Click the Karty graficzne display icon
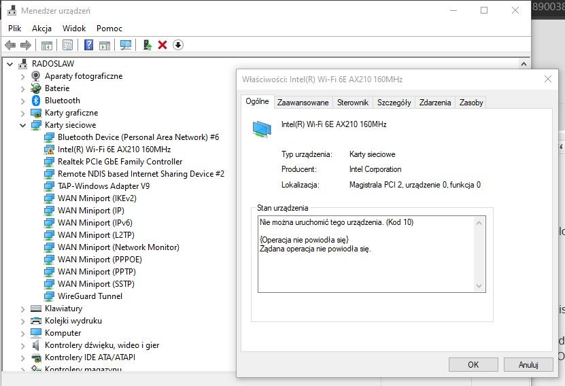Image resolution: width=565 pixels, height=386 pixels. pos(36,113)
